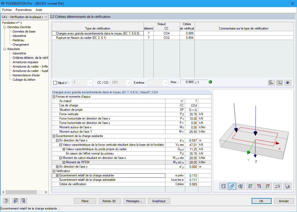Open the CC / CO CO1 dropdown
Image resolution: width=297 pixels, height=212 pixels.
click(129, 83)
